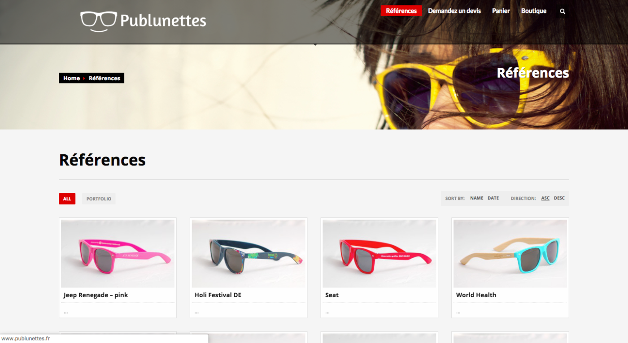Set sort direction to DESC
This screenshot has width=628, height=343.
point(559,198)
